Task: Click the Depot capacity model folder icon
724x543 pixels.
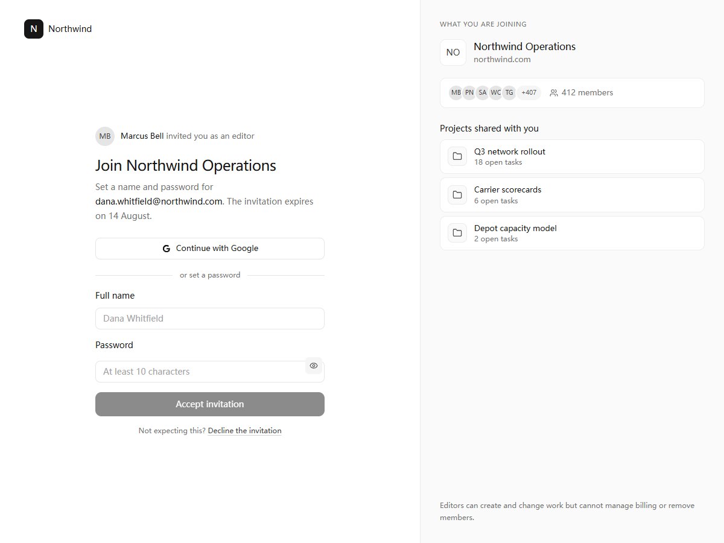Action: [x=457, y=233]
